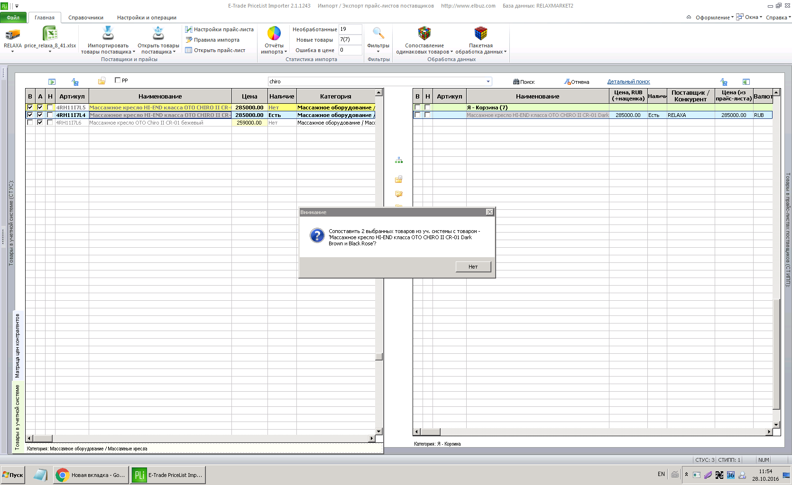
Task: Open import rules (Правила импорта)
Action: [x=212, y=40]
